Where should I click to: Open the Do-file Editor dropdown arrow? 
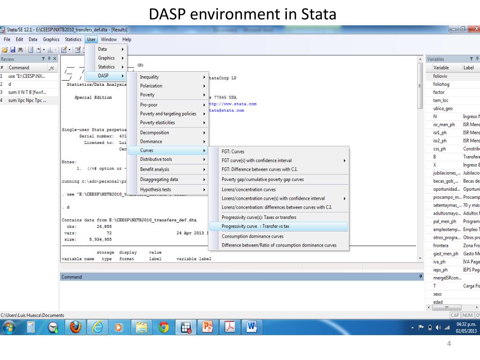pos(69,50)
